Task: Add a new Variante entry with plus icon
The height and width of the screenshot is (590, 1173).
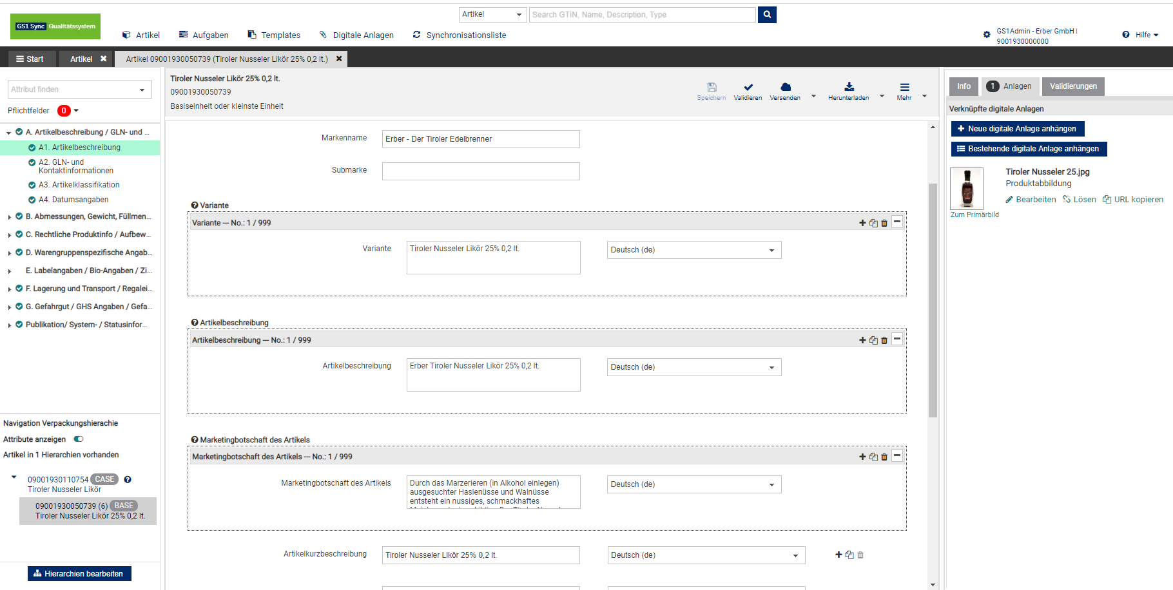Action: [x=862, y=223]
